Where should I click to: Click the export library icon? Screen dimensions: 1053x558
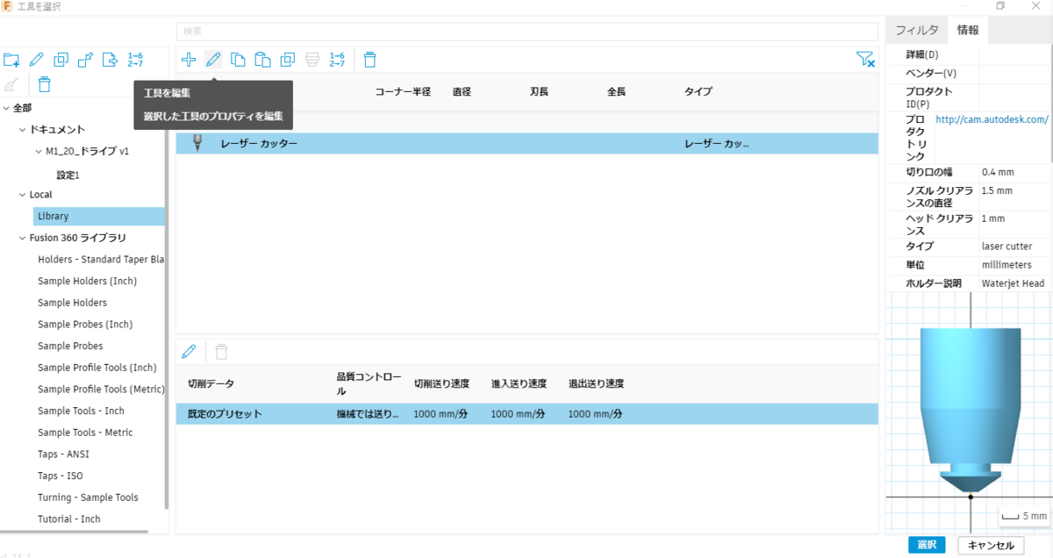click(110, 60)
